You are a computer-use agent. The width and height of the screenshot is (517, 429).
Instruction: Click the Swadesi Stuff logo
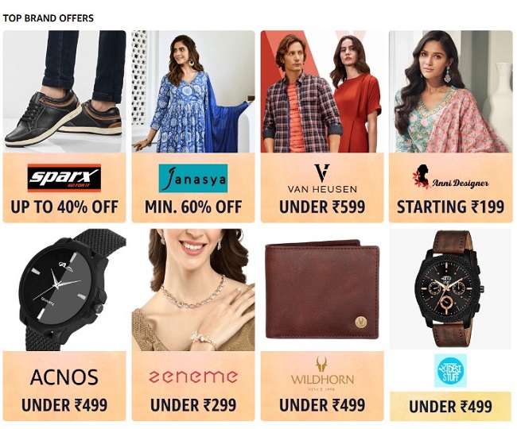450,370
